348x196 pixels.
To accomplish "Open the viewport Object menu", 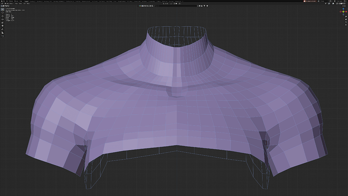I will [28, 4].
